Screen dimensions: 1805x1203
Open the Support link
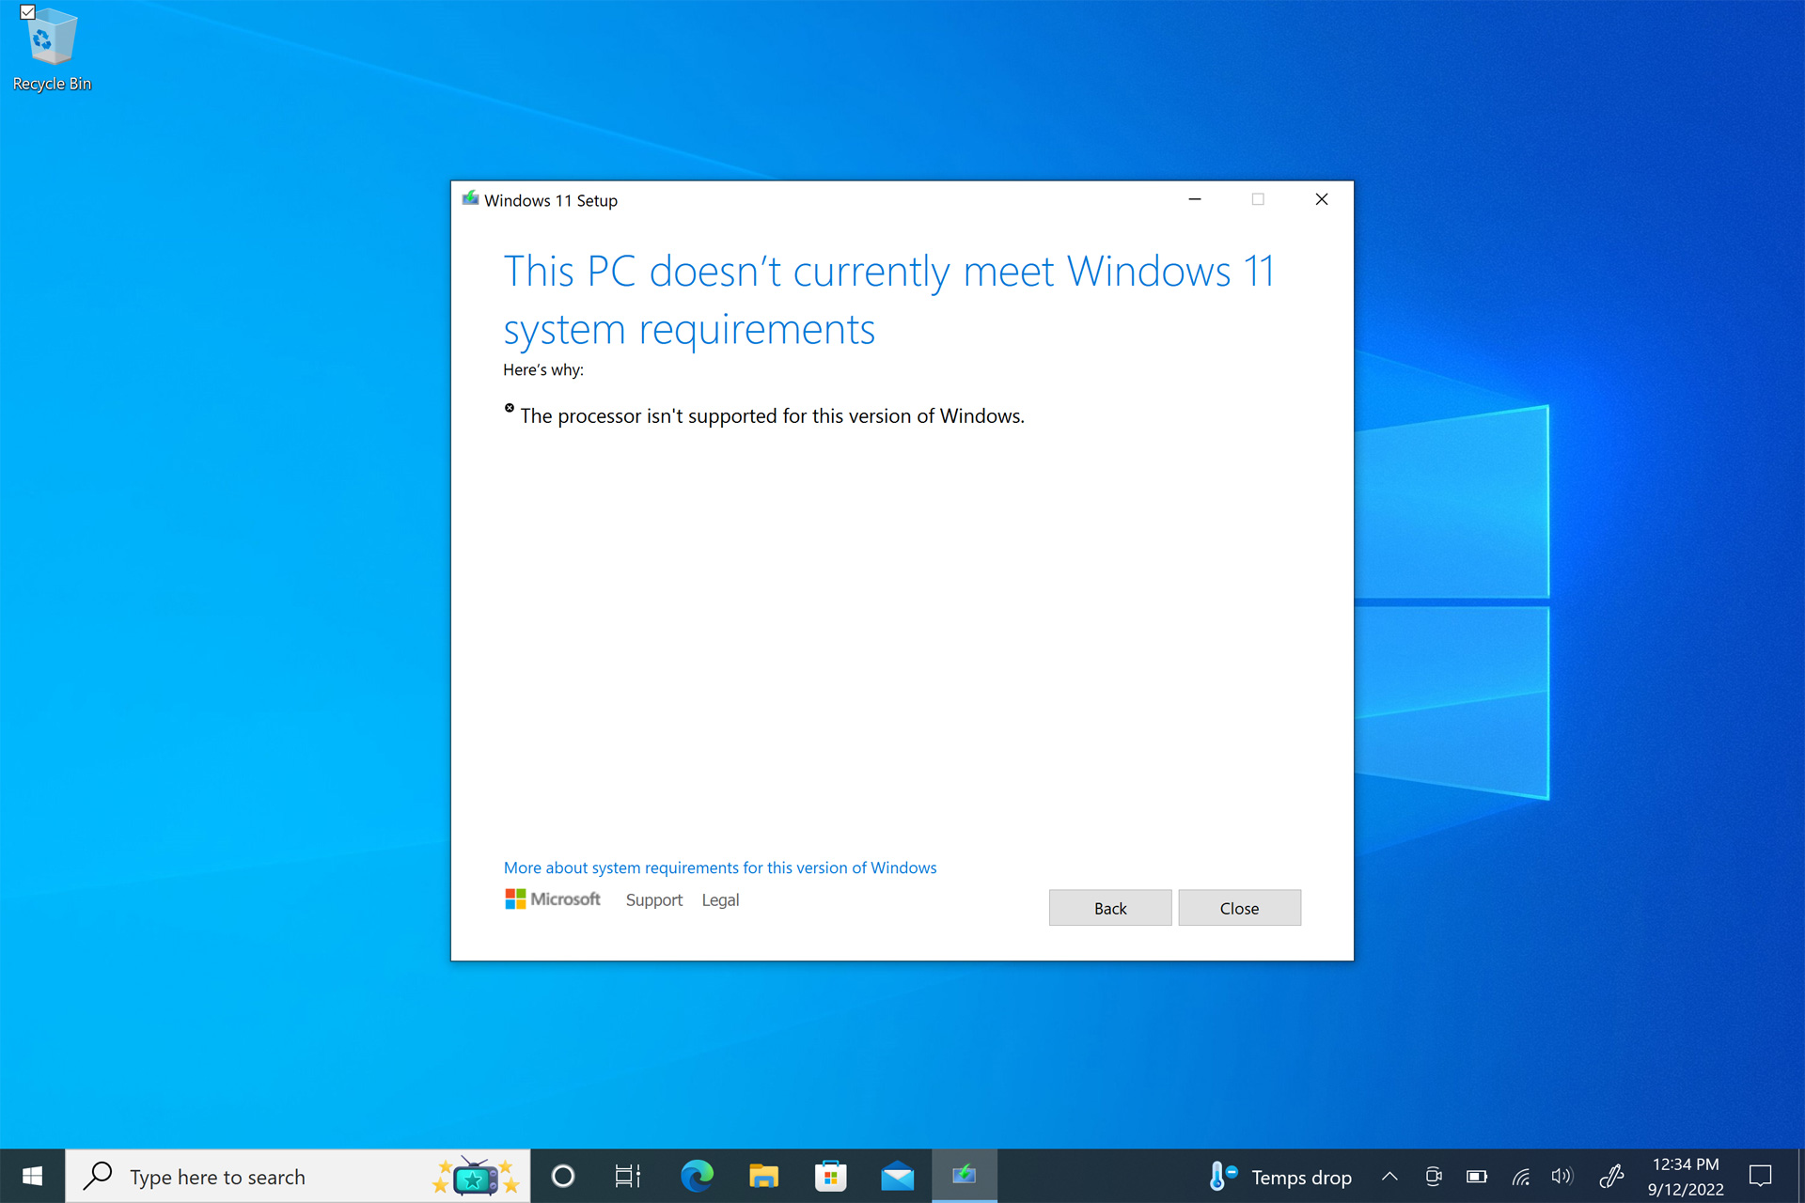[653, 900]
